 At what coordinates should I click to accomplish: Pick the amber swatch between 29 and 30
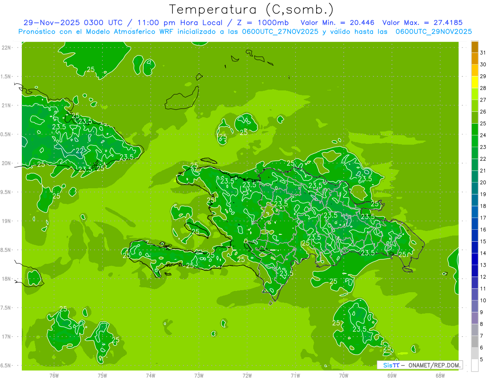point(475,70)
